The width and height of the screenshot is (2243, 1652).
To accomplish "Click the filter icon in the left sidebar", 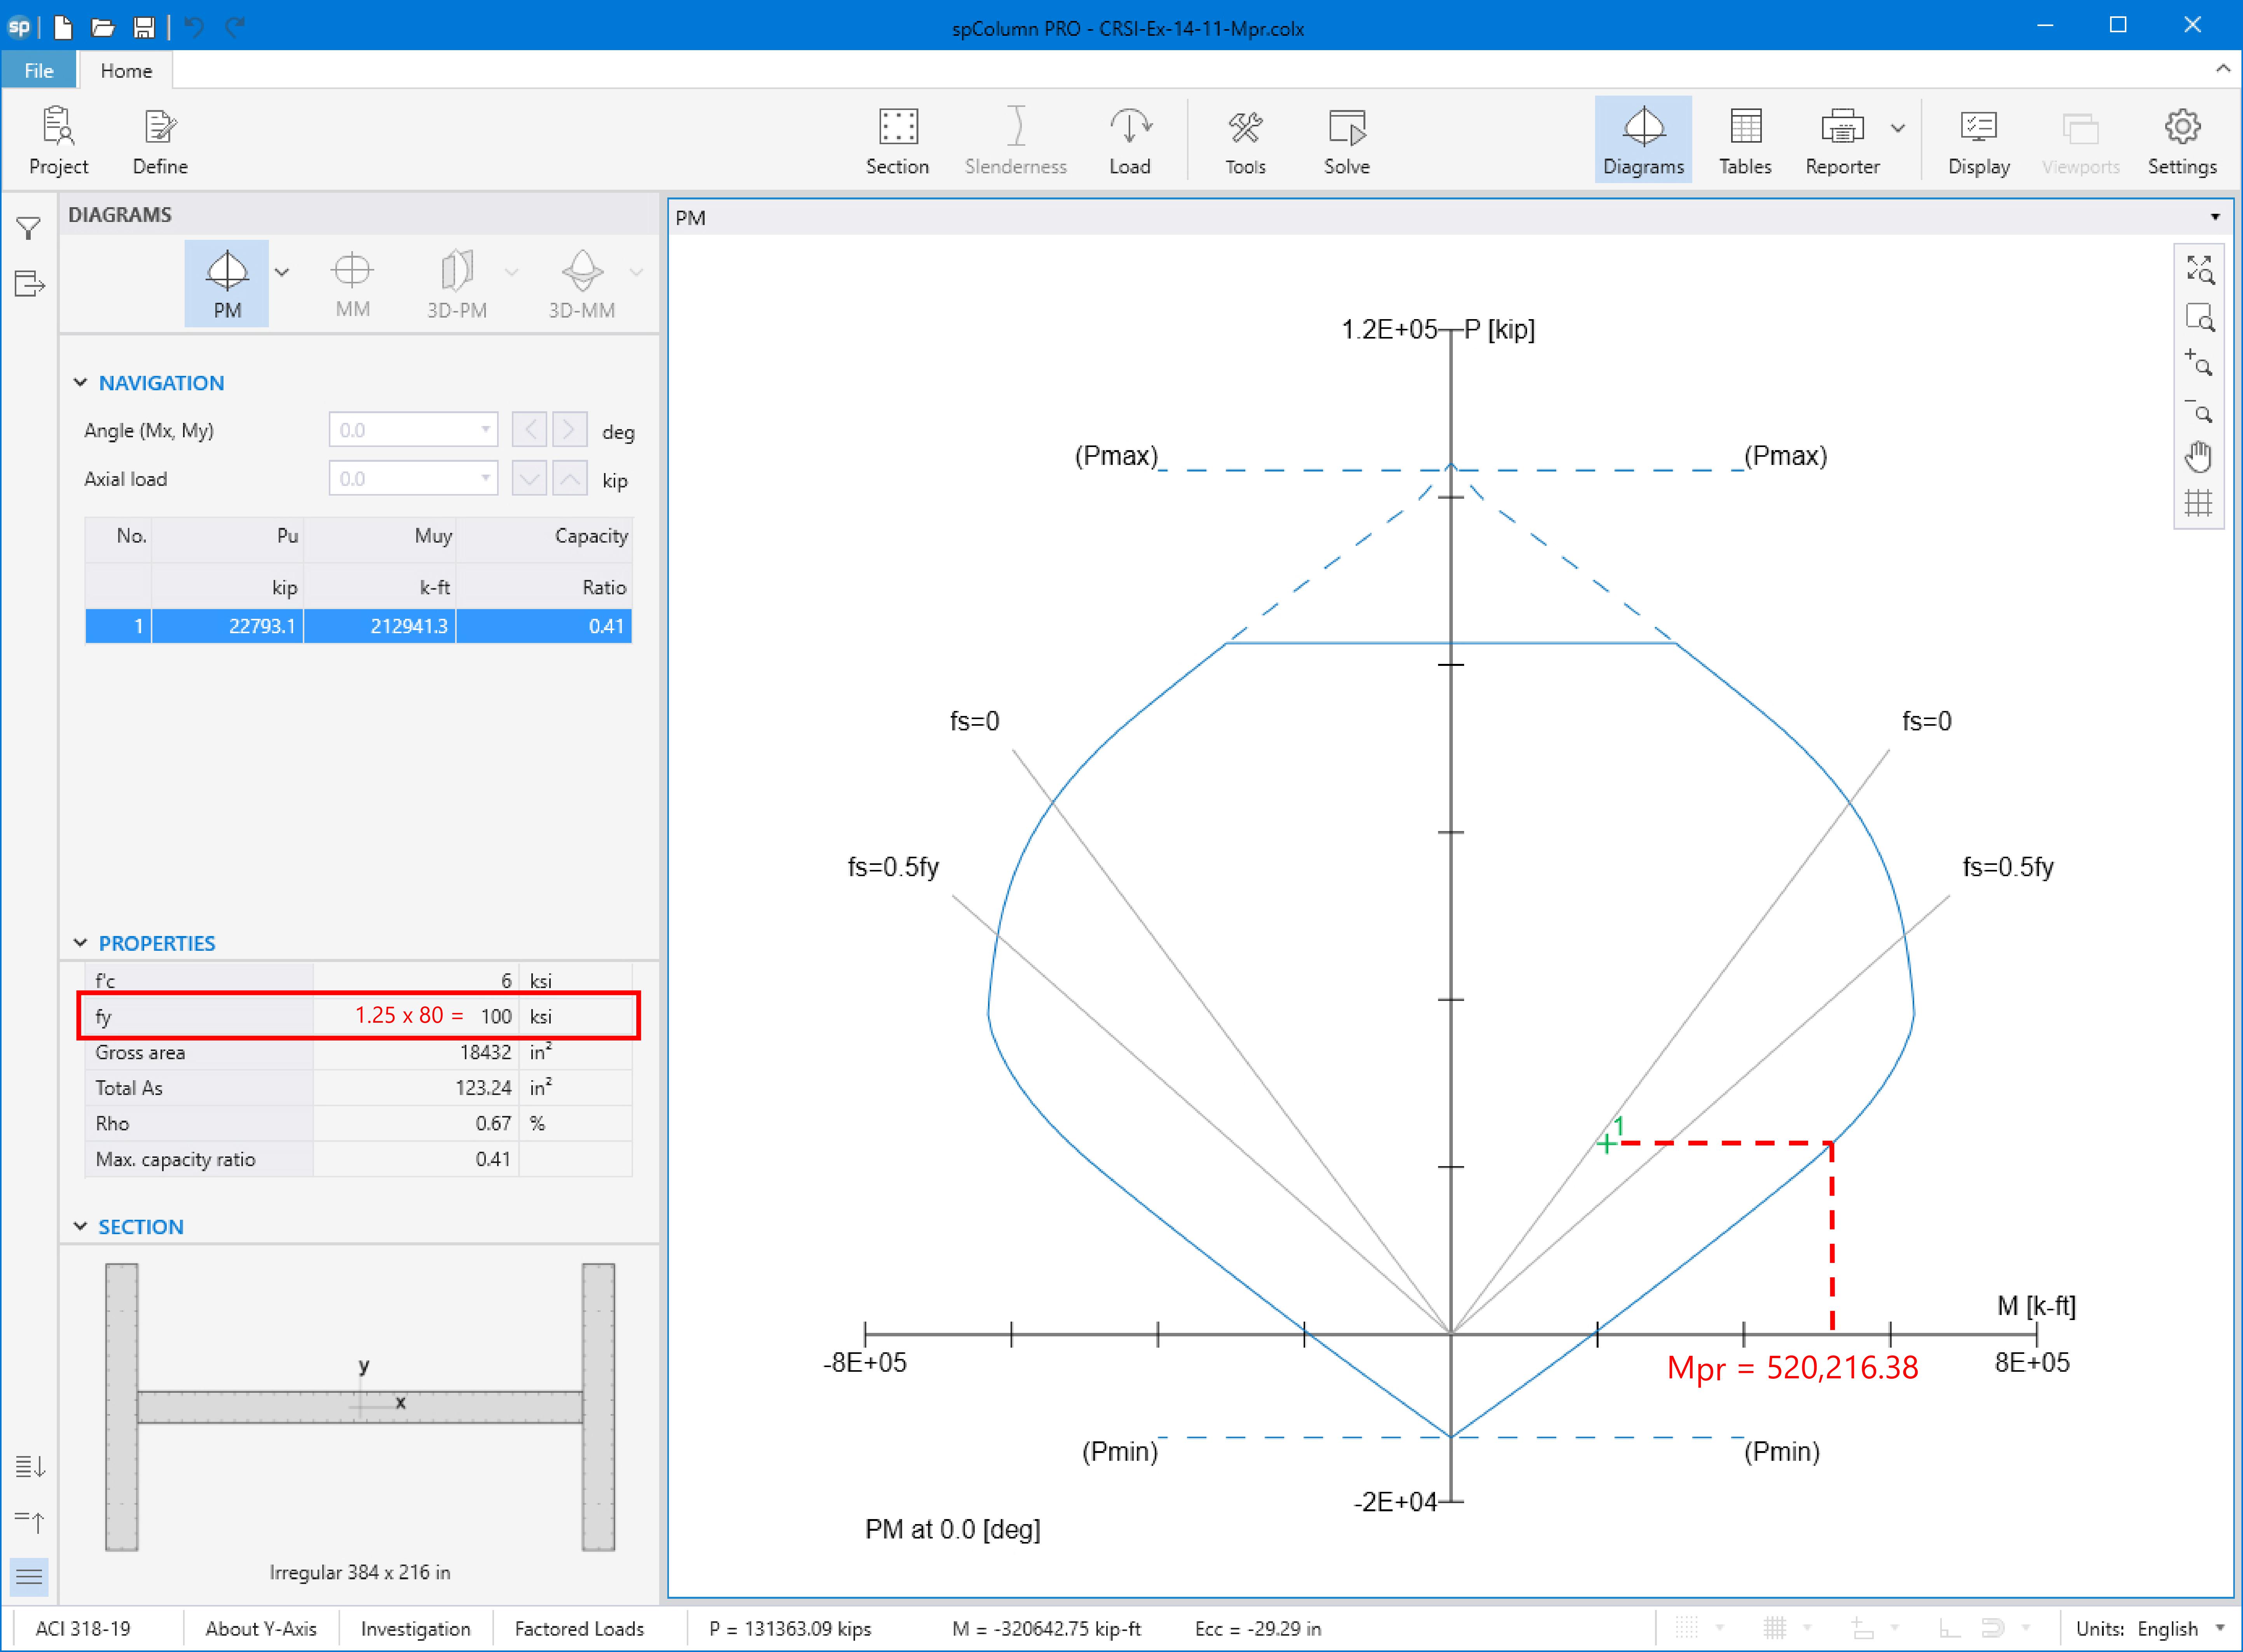I will point(29,229).
